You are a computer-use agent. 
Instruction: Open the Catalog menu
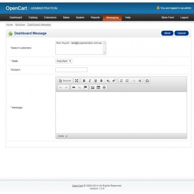tap(33, 17)
